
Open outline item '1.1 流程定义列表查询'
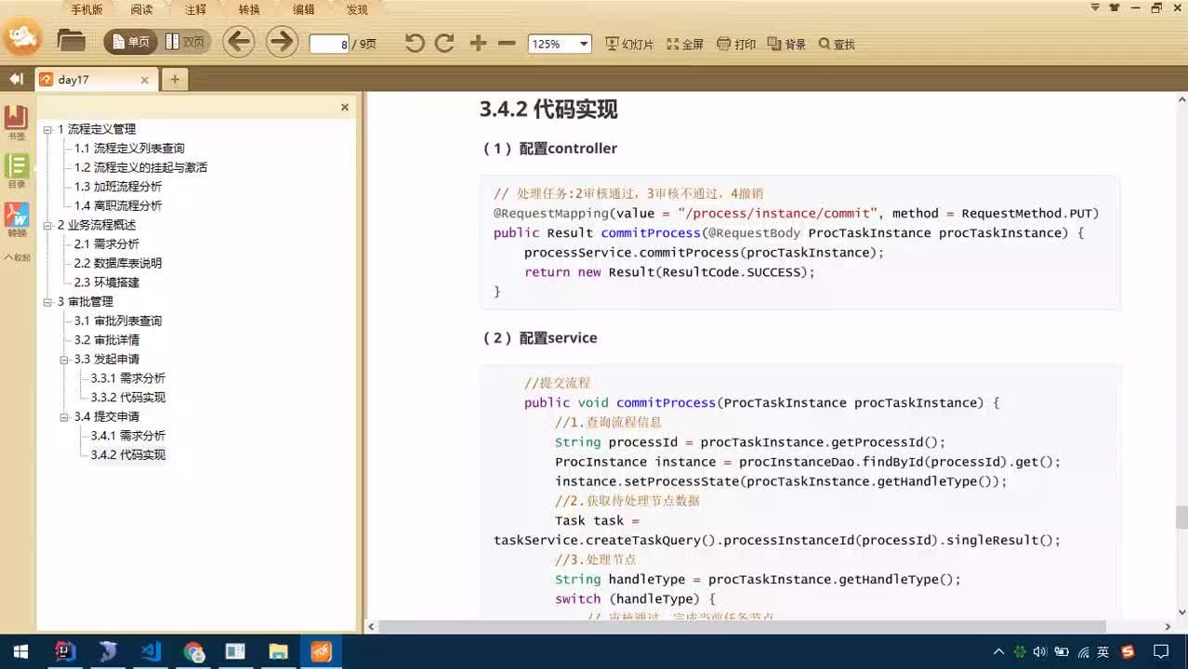[129, 149]
